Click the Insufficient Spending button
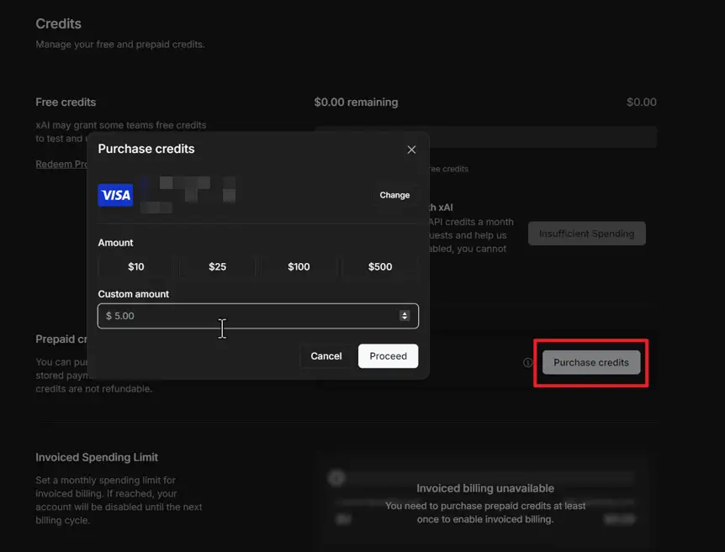 [586, 234]
